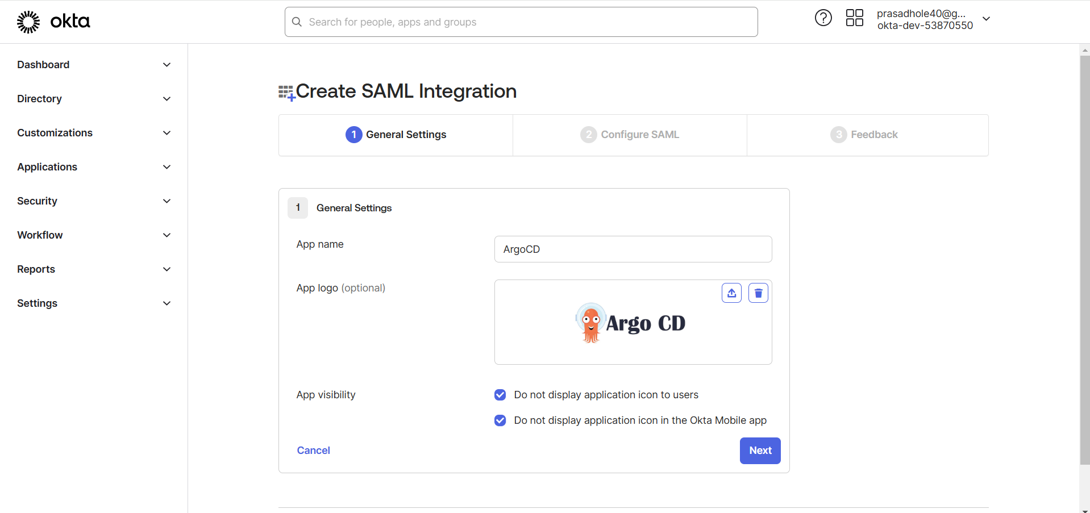Toggle Do not display icon in Okta Mobile app
Image resolution: width=1090 pixels, height=513 pixels.
click(x=500, y=420)
